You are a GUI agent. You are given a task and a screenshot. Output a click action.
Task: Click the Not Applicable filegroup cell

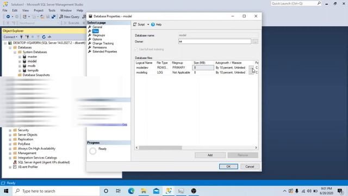[x=181, y=72]
